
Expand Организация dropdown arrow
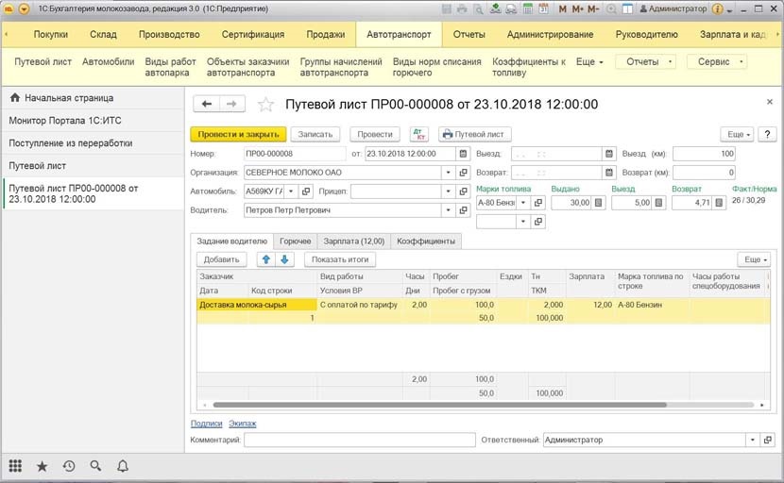(x=448, y=173)
